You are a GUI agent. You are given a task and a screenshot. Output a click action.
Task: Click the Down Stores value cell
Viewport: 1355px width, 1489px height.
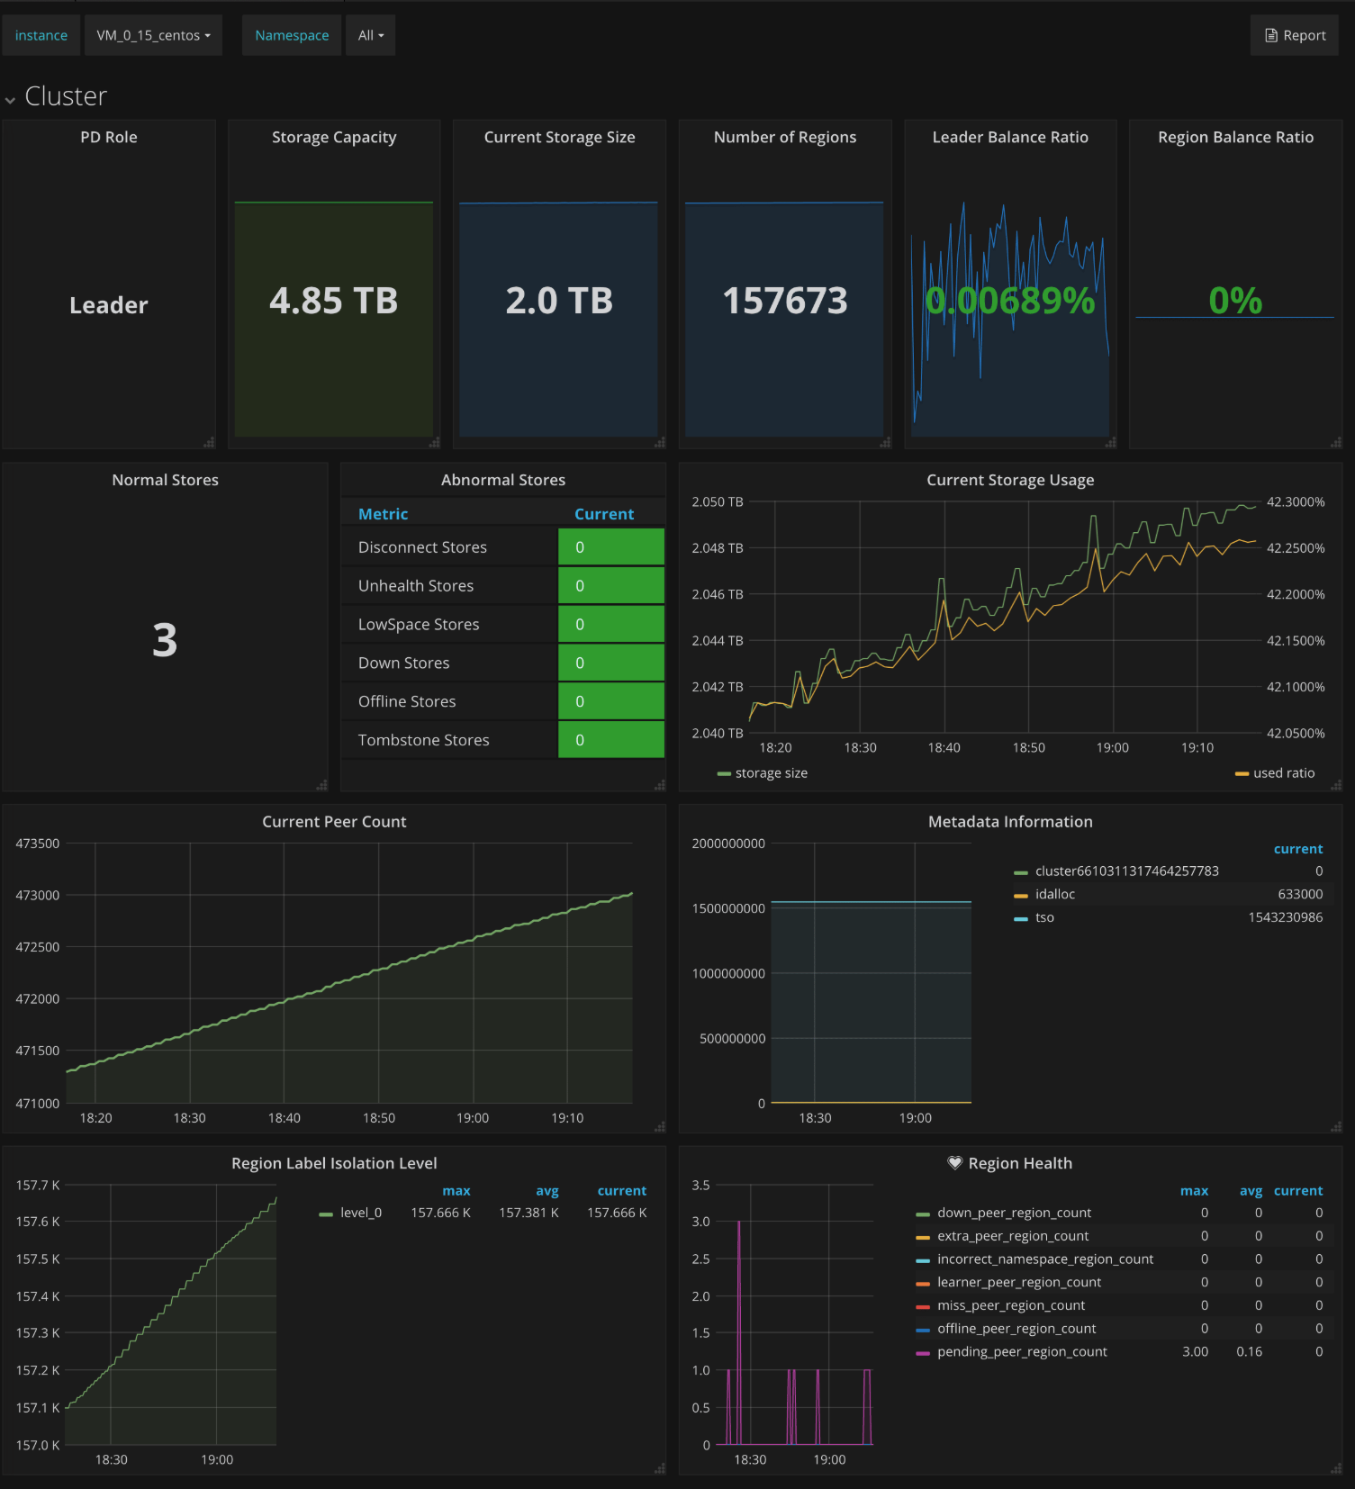[610, 663]
